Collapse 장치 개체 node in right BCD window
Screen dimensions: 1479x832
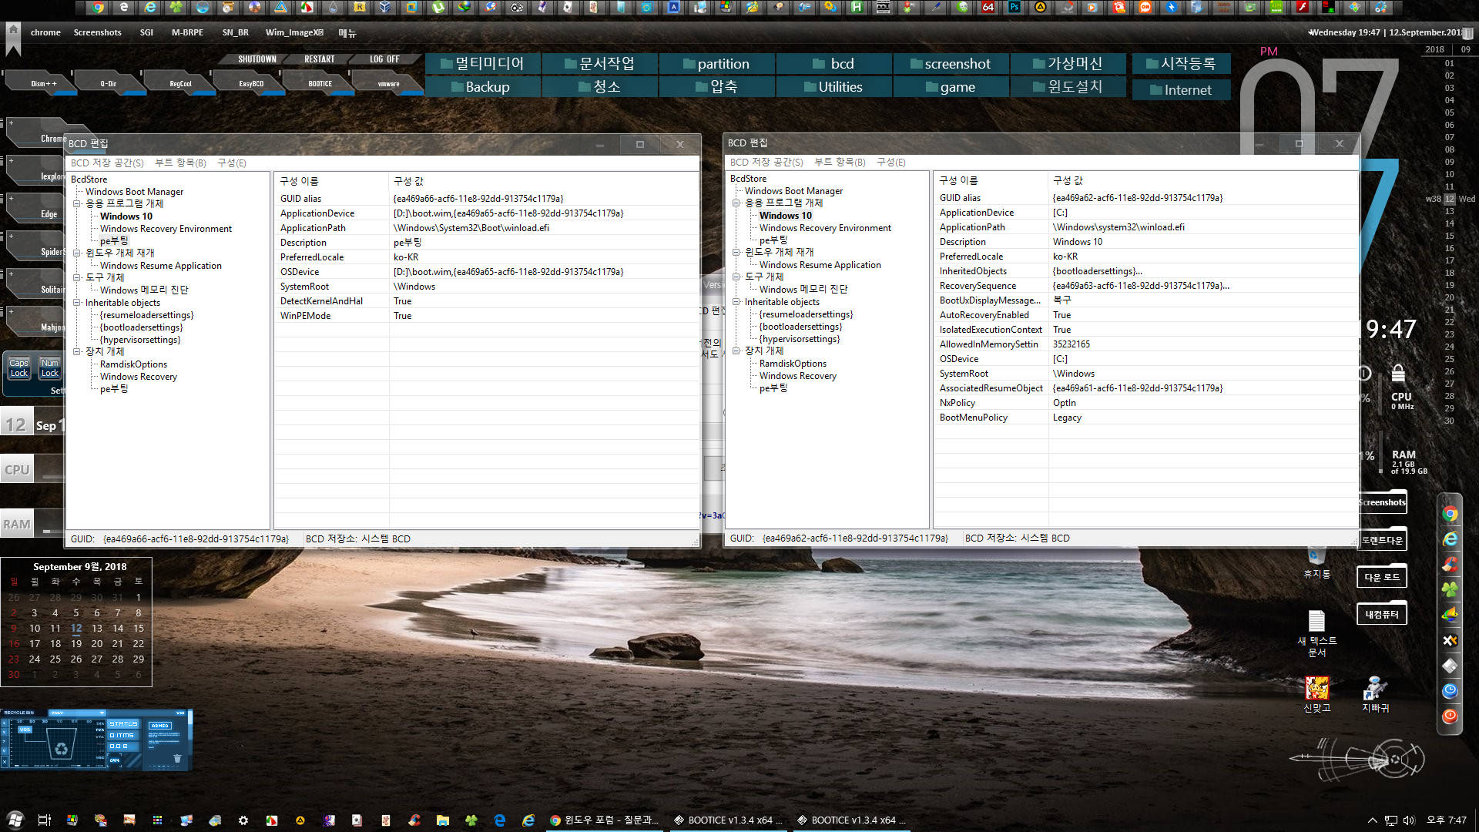[736, 351]
